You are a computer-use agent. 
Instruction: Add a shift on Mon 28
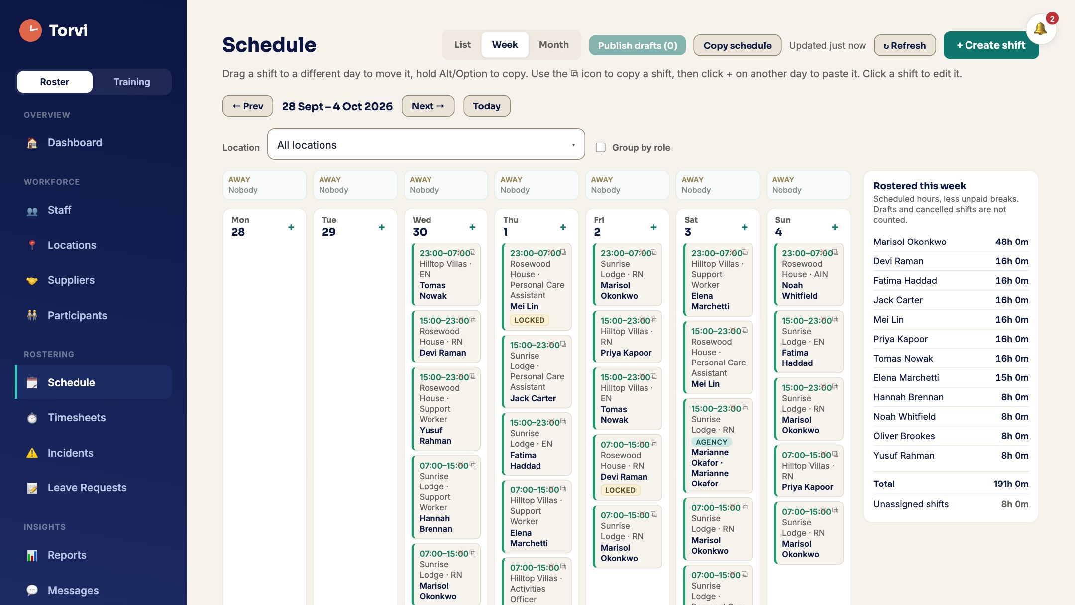[291, 227]
